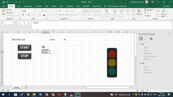Open Fill & Line tab in Format Shape
Screen dimensions: 173x97
141,39
